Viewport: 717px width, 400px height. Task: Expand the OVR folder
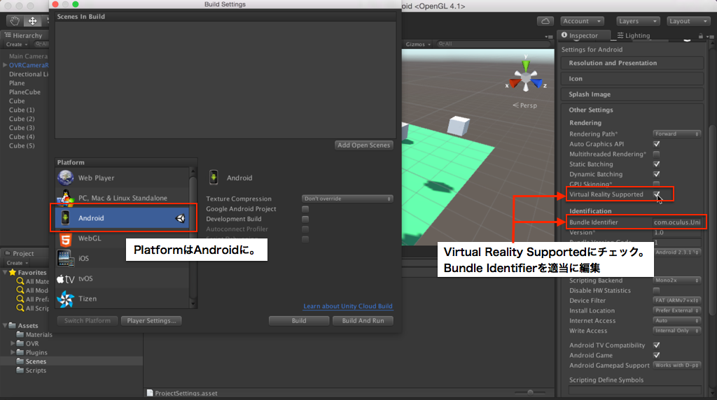[13, 343]
